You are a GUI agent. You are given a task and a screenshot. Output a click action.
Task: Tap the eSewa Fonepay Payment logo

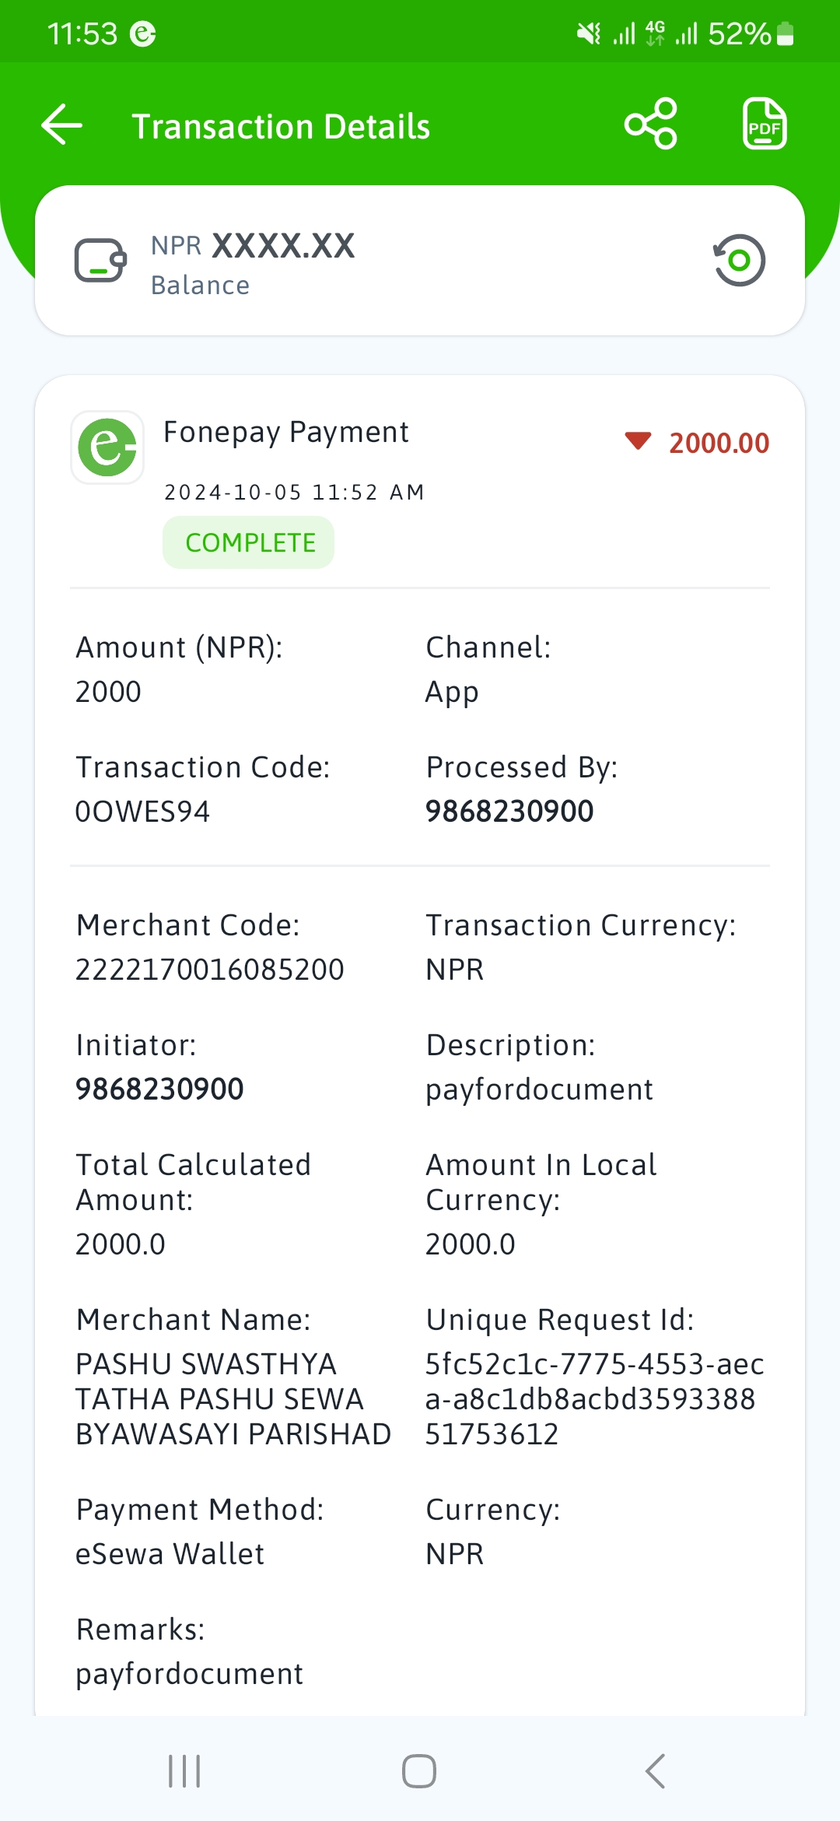click(107, 447)
